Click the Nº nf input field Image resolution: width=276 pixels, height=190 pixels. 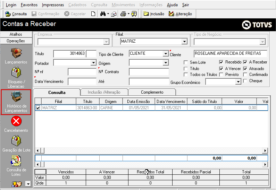[x=82, y=72]
